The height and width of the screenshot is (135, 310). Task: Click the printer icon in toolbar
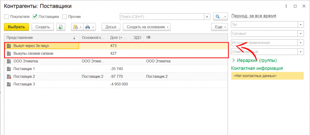88,27
